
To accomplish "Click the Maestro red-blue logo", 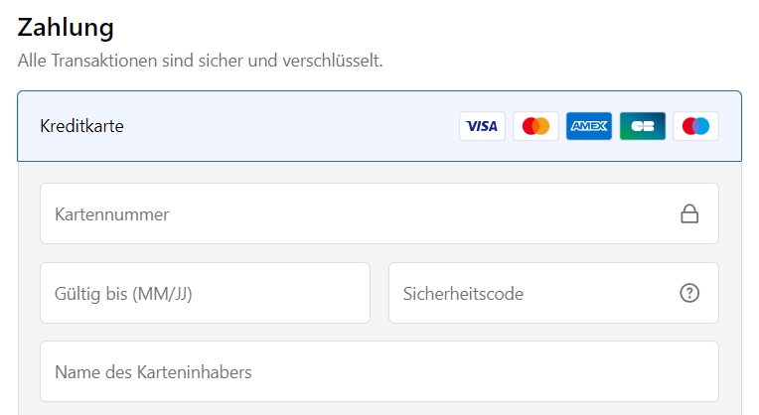I will click(x=695, y=126).
